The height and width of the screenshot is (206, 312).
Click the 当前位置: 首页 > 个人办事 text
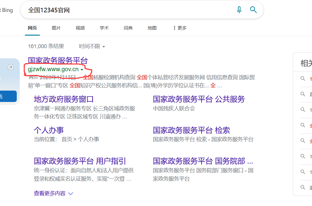tap(66, 139)
